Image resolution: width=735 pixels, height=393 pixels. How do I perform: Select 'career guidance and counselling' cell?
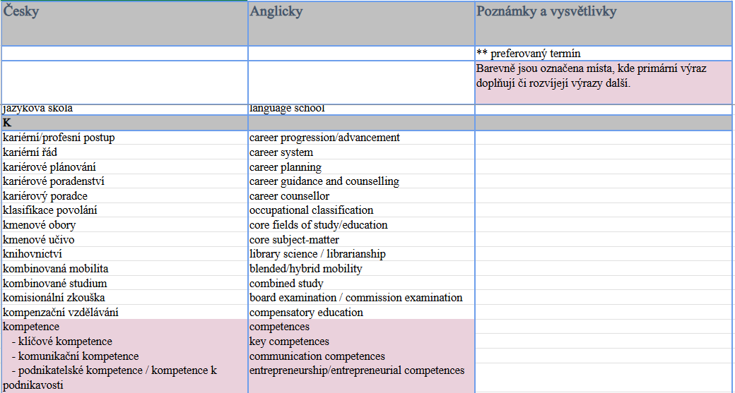point(361,181)
